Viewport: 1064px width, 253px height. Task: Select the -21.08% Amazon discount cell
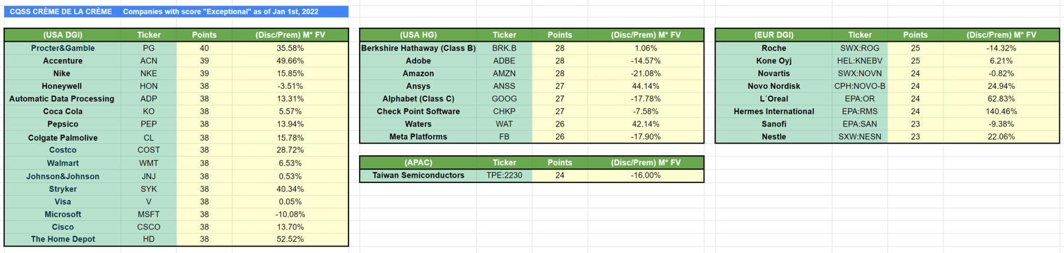pyautogui.click(x=646, y=74)
